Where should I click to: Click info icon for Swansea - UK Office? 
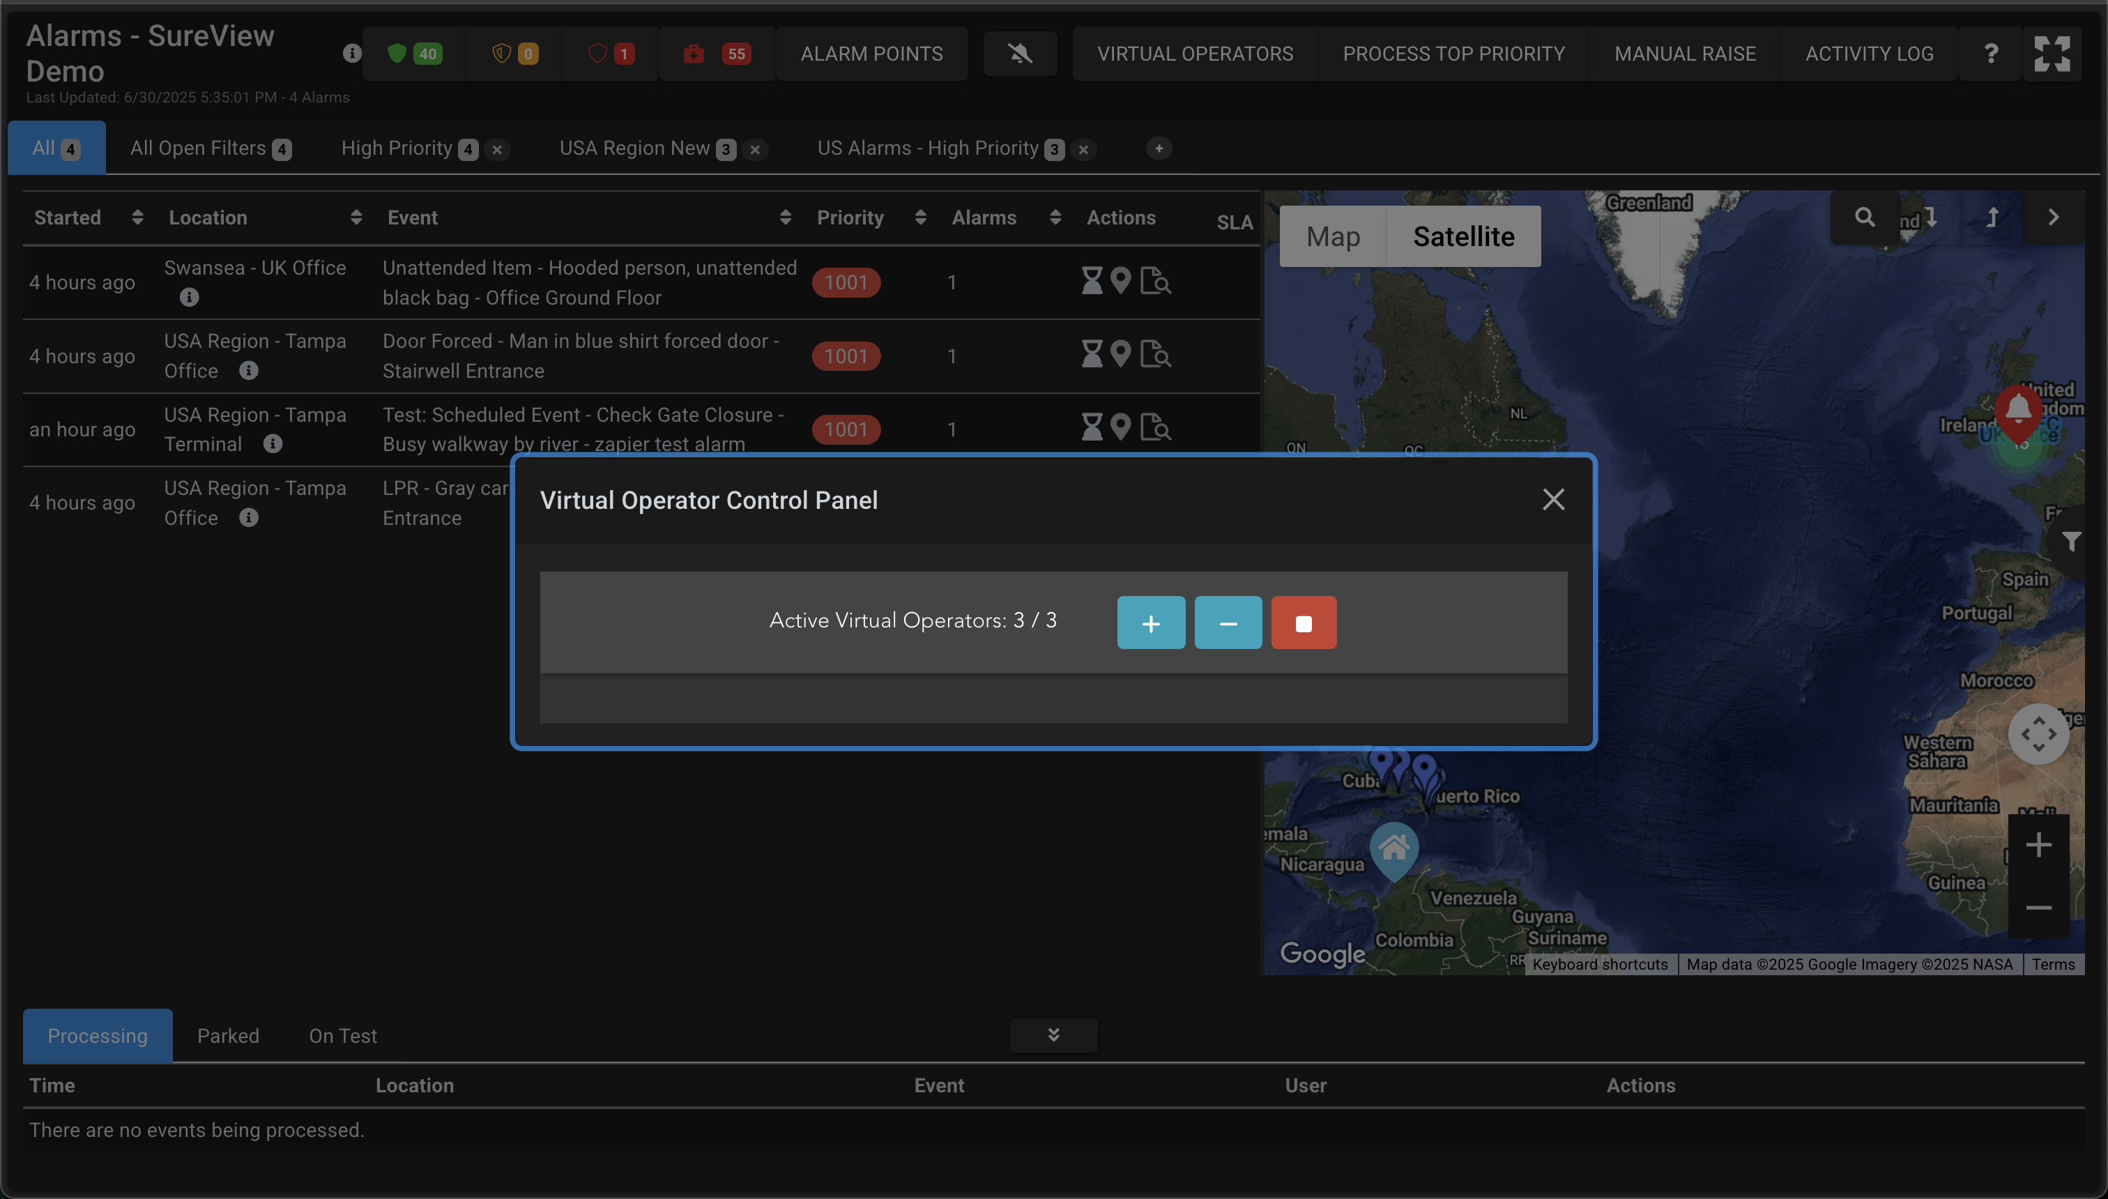pyautogui.click(x=190, y=297)
